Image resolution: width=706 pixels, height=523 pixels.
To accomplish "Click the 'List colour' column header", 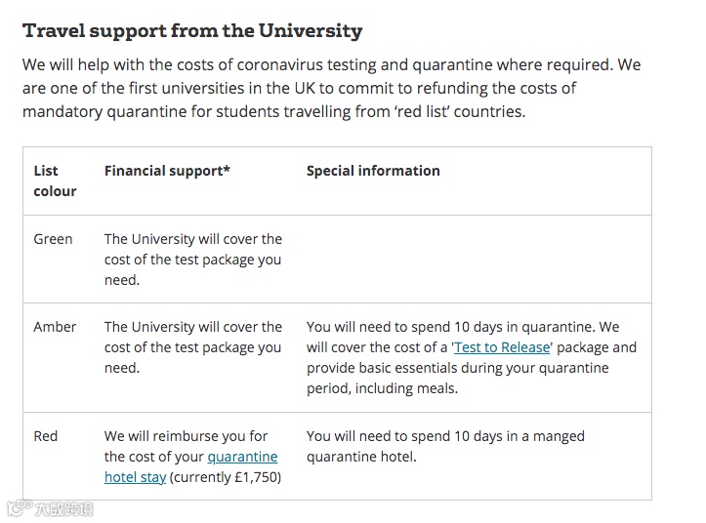I will click(54, 181).
